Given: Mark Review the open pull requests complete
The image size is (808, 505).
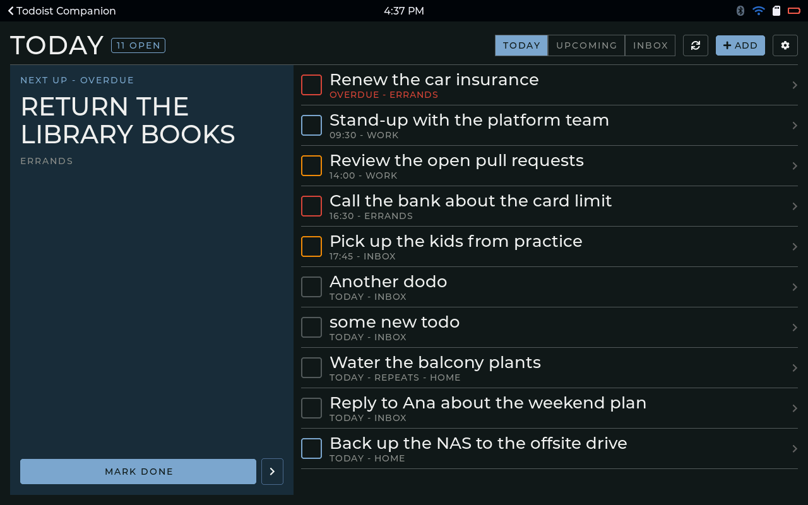Looking at the screenshot, I should [x=311, y=166].
